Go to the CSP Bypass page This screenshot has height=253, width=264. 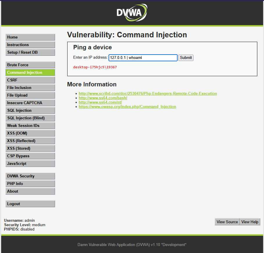(30, 156)
